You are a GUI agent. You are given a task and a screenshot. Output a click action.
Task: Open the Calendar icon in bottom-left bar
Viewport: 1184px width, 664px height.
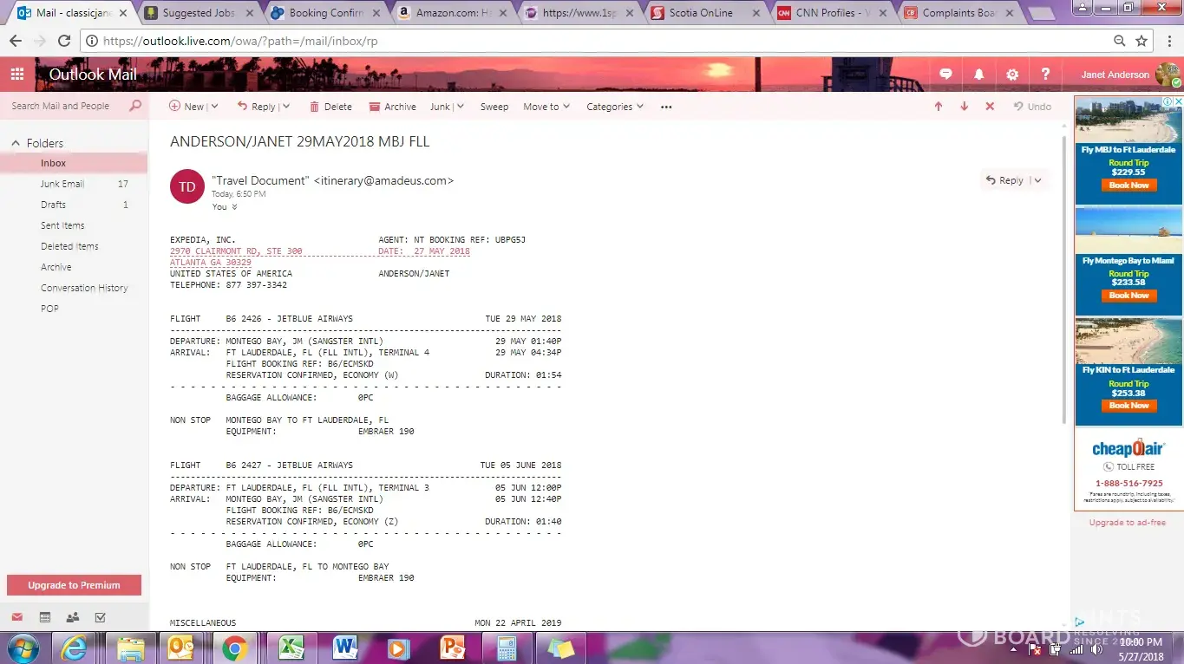pyautogui.click(x=45, y=617)
